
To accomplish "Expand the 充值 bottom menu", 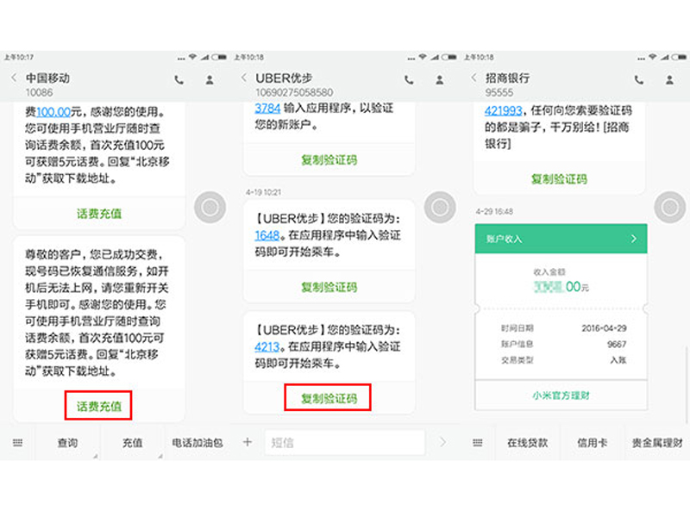I will coord(133,443).
